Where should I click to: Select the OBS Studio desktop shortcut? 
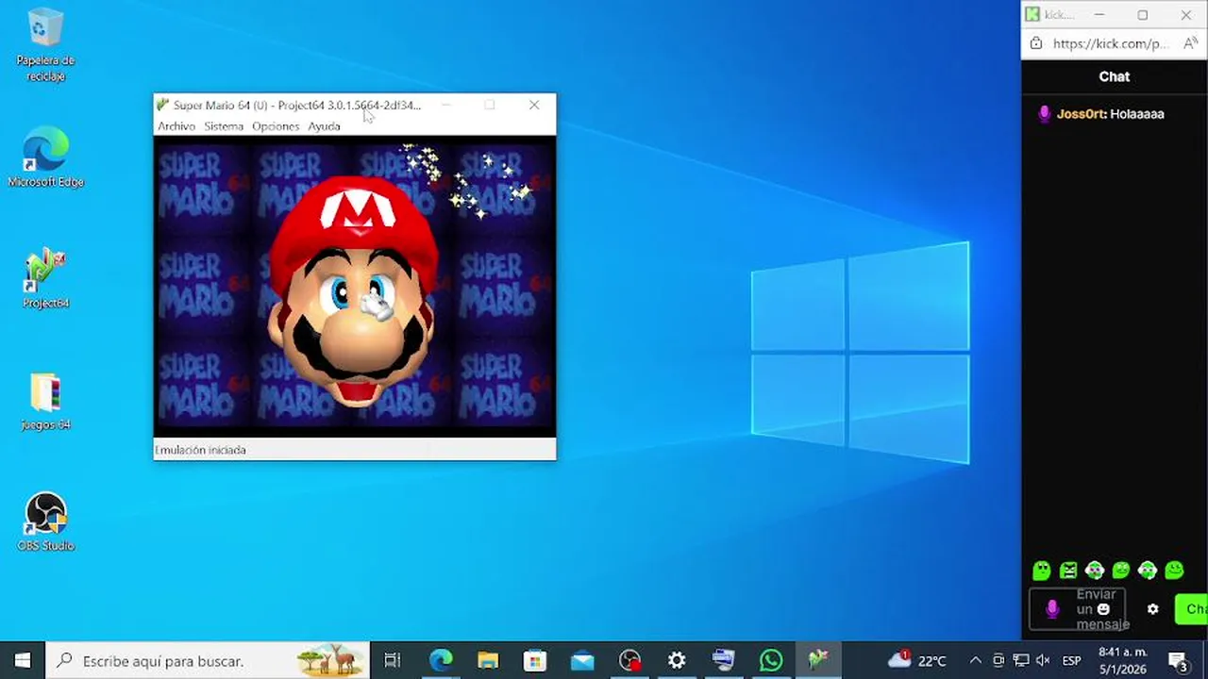tap(45, 522)
